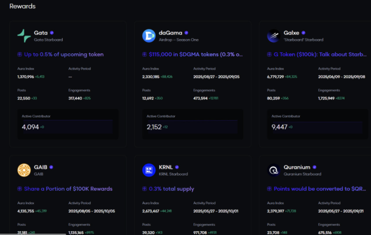Click daGama Aura Index value 2,330,185
371x235 pixels.
click(x=150, y=77)
